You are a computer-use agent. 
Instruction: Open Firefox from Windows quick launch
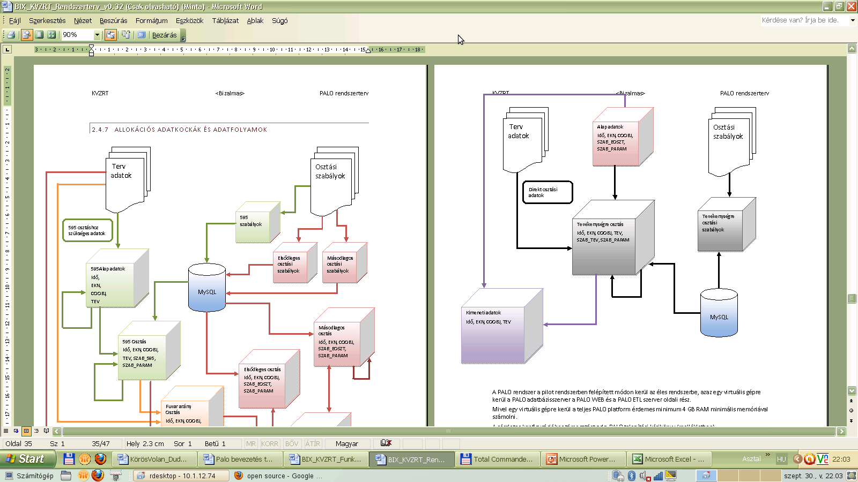[100, 459]
